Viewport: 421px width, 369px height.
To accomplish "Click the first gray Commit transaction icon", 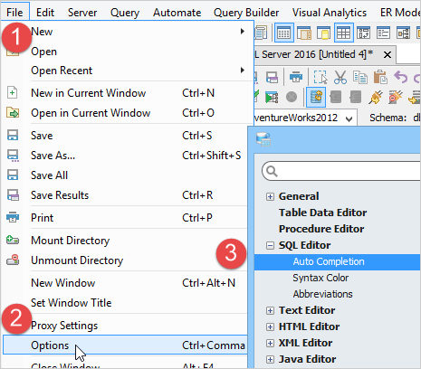I will (336, 97).
